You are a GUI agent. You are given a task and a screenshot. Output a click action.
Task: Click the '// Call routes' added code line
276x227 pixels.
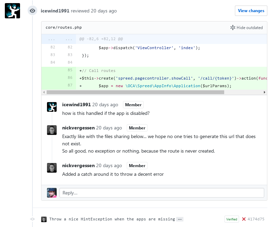tap(97, 71)
